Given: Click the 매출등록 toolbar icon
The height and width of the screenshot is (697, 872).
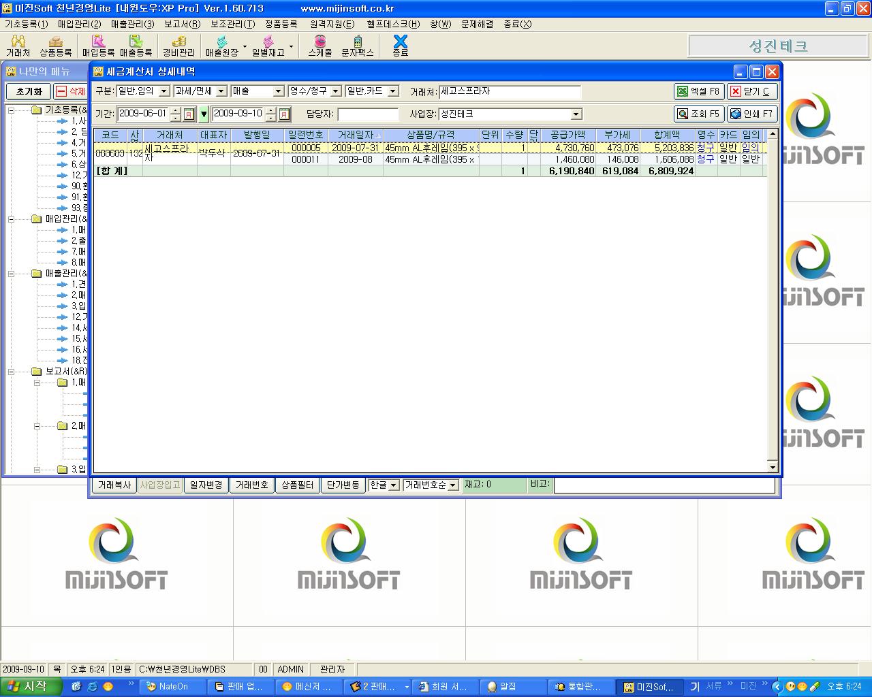Looking at the screenshot, I should [136, 46].
